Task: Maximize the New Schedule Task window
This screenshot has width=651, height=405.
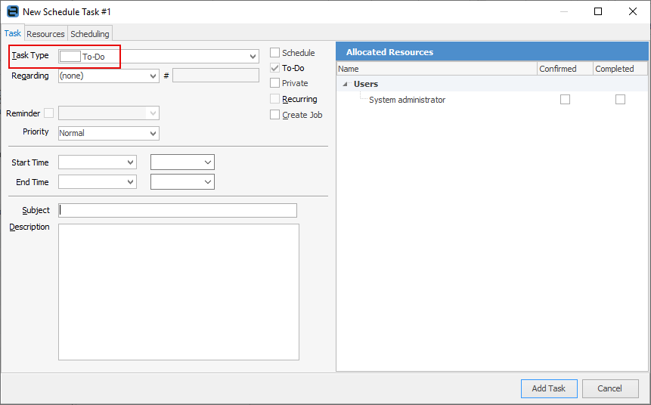Action: 598,11
